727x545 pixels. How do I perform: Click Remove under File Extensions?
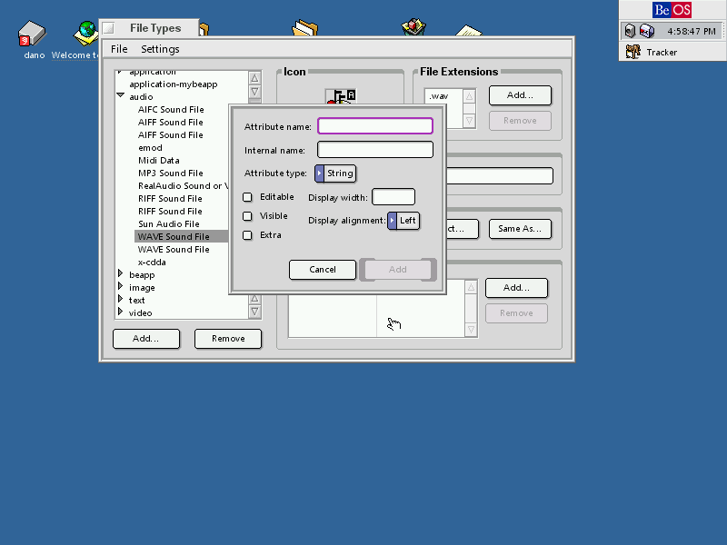[x=520, y=121]
